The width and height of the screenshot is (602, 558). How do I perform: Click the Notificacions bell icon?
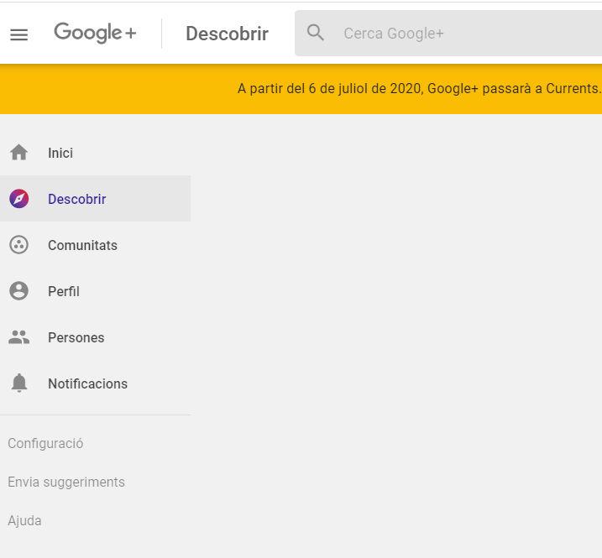point(18,383)
